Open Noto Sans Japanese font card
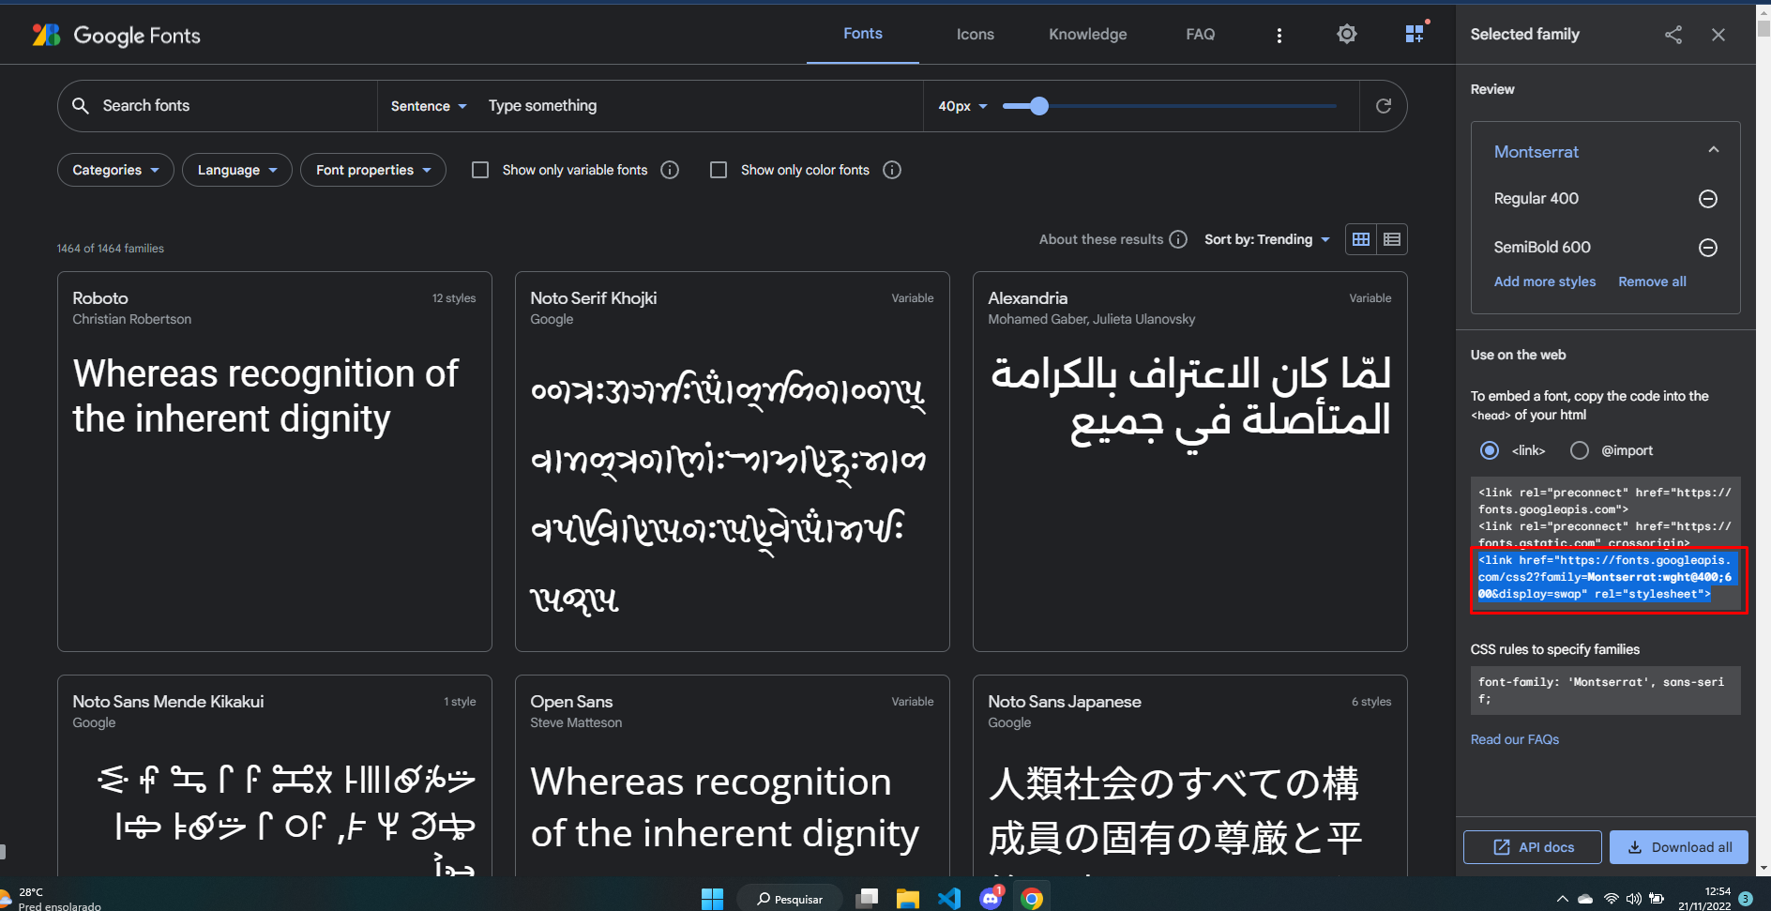This screenshot has width=1771, height=911. point(1190,776)
